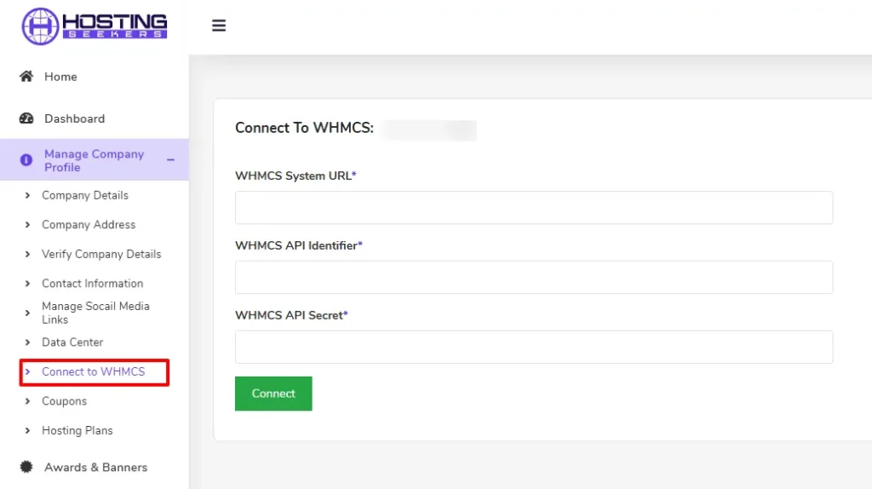Select Manage Company Profile menu
The image size is (872, 489).
click(95, 160)
